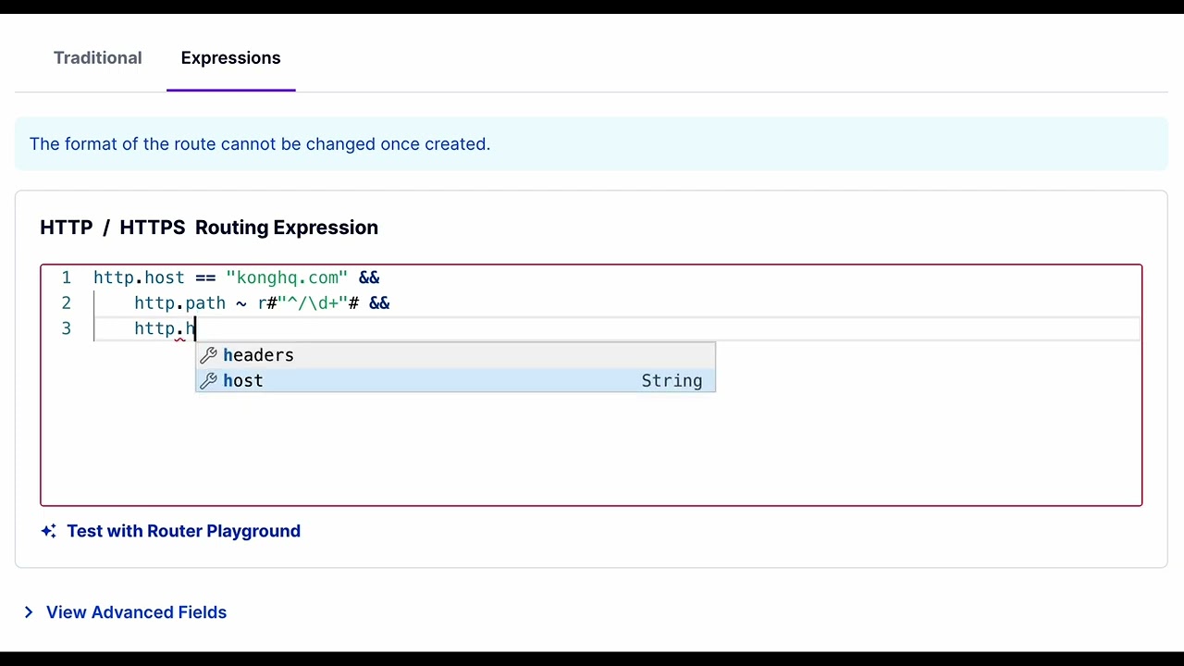The image size is (1184, 666).
Task: Click wrench icon beside host suggestion
Action: tap(208, 381)
